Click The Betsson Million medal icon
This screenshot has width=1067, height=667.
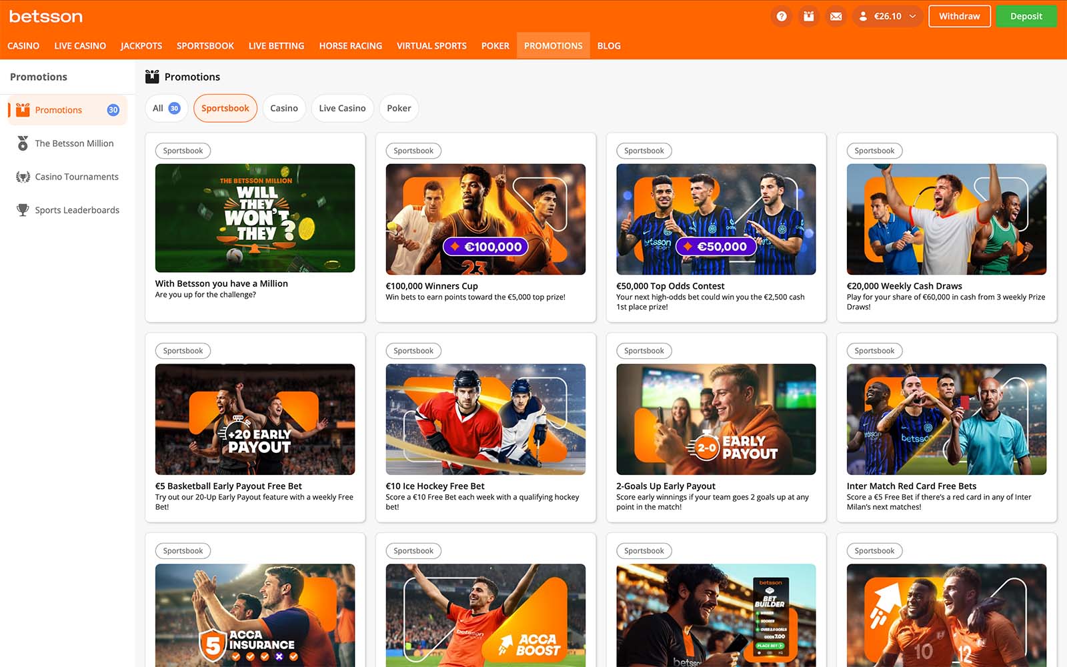(23, 143)
